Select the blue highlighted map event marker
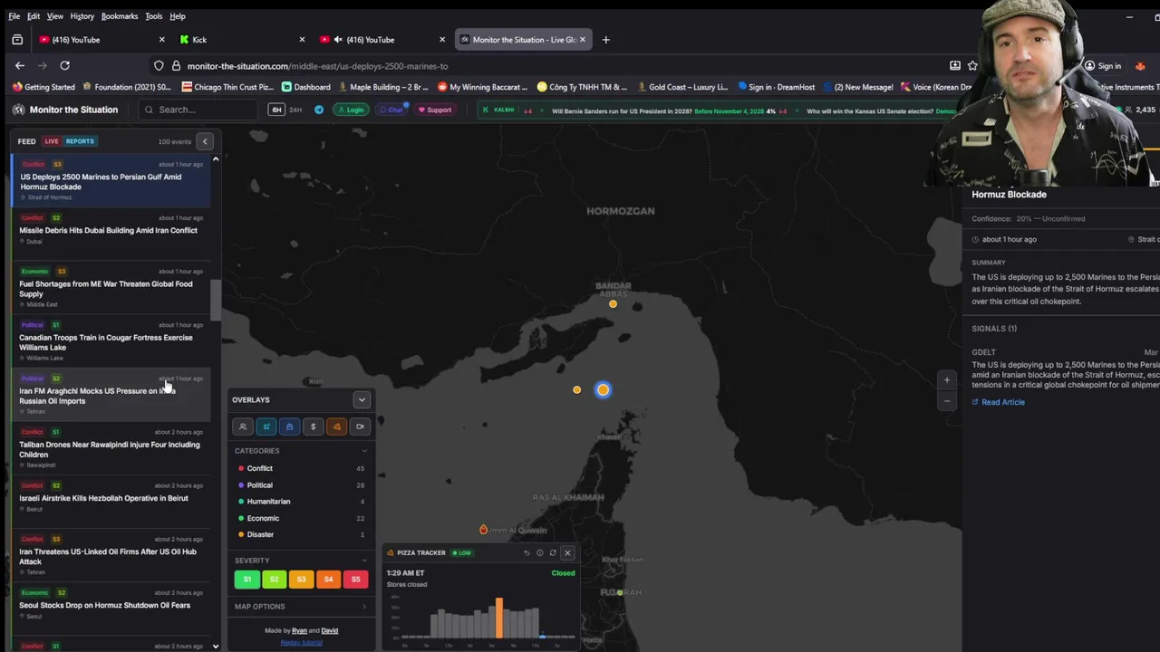The width and height of the screenshot is (1160, 652). [x=603, y=389]
